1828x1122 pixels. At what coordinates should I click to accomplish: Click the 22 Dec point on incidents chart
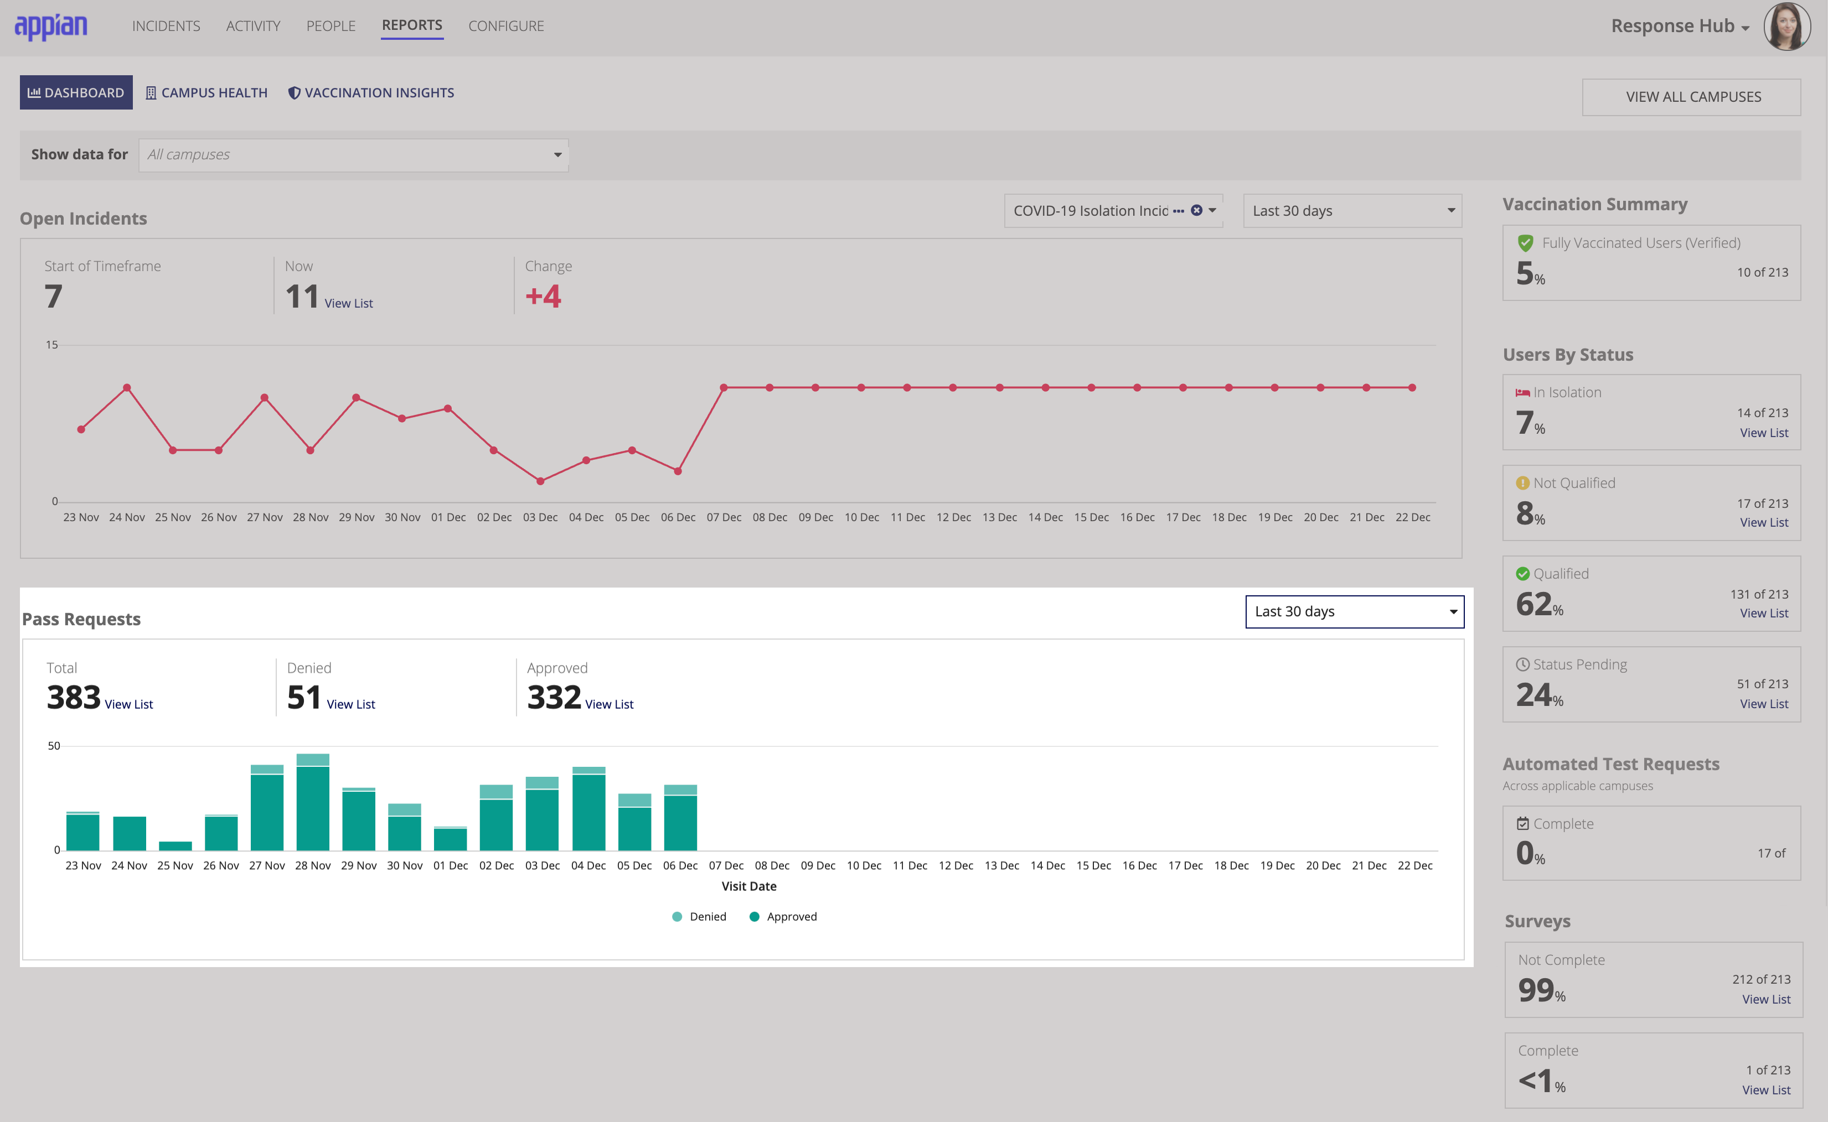[x=1412, y=387]
